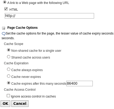Select Non-shared cache for a single user
The height and width of the screenshot is (109, 114).
coord(9,50)
